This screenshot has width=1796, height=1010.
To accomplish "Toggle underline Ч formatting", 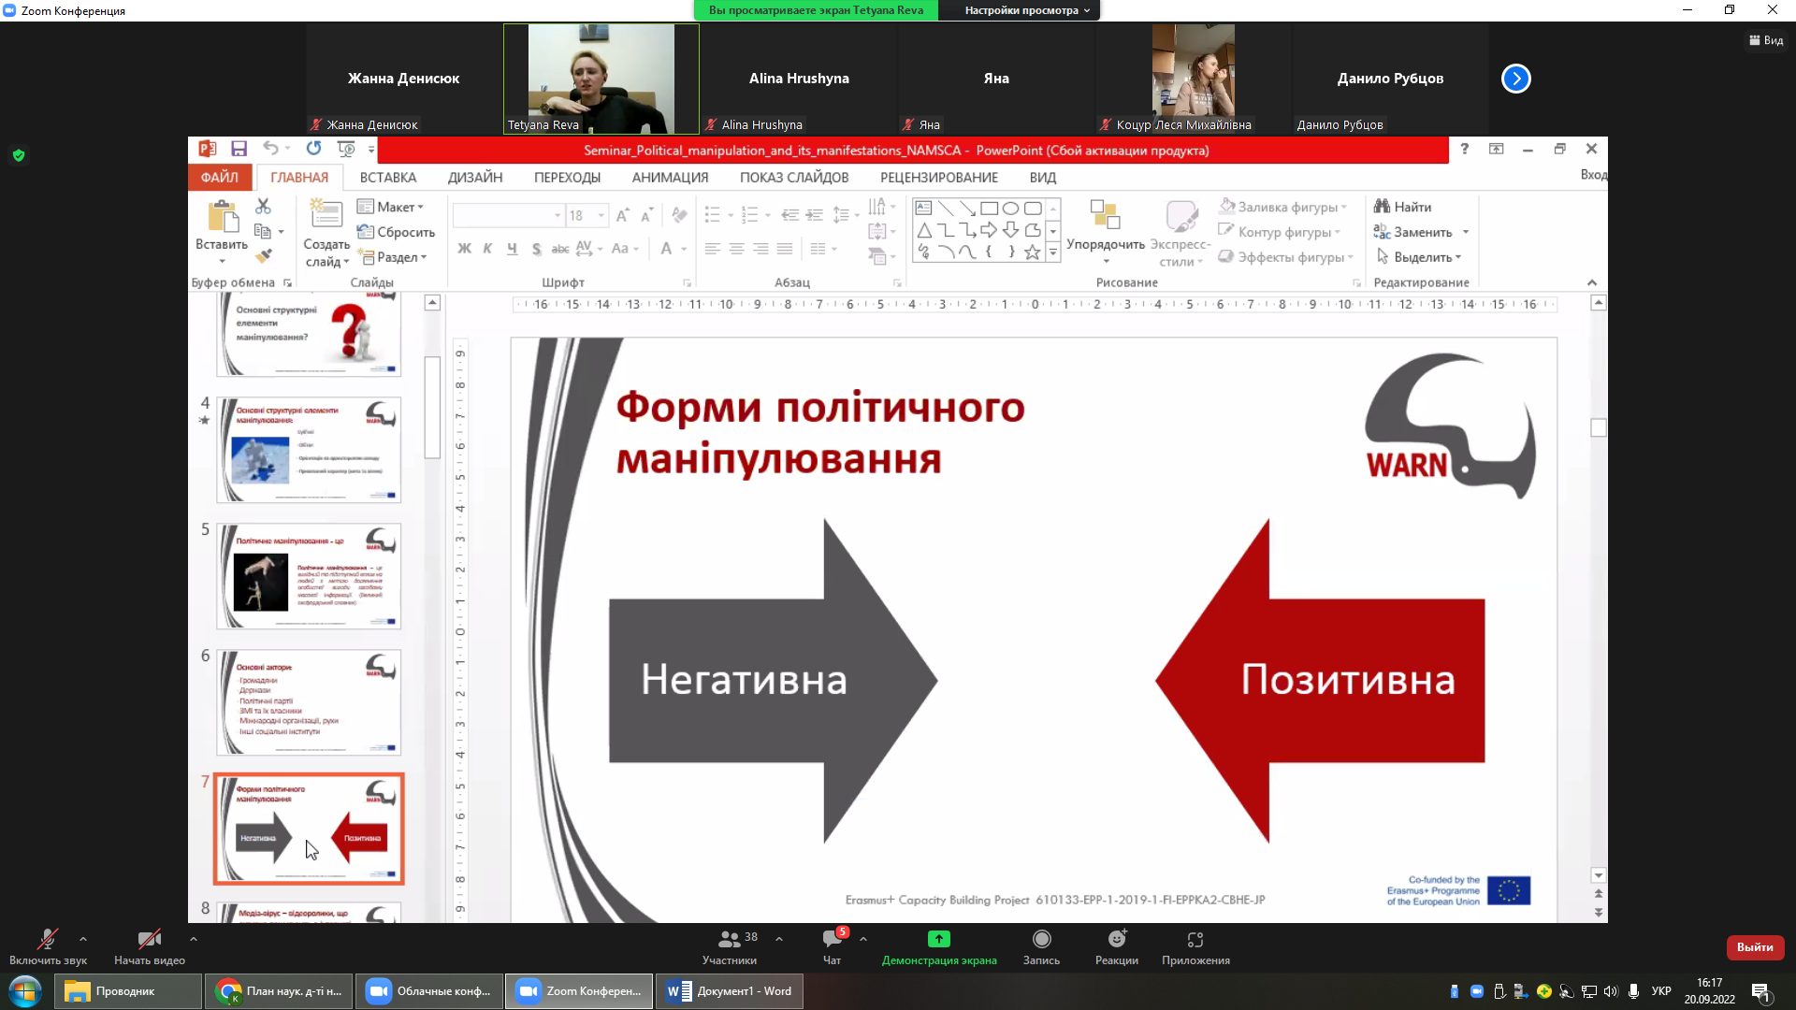I will [x=512, y=249].
